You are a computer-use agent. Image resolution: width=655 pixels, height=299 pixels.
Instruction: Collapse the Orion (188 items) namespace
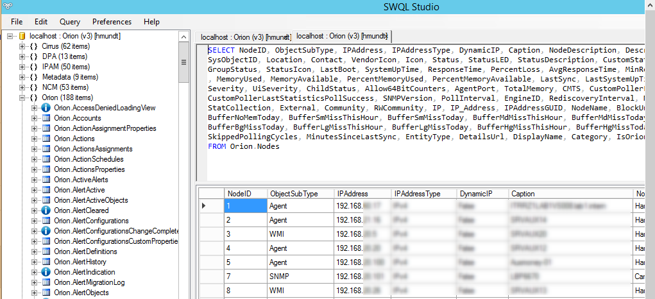tap(22, 98)
